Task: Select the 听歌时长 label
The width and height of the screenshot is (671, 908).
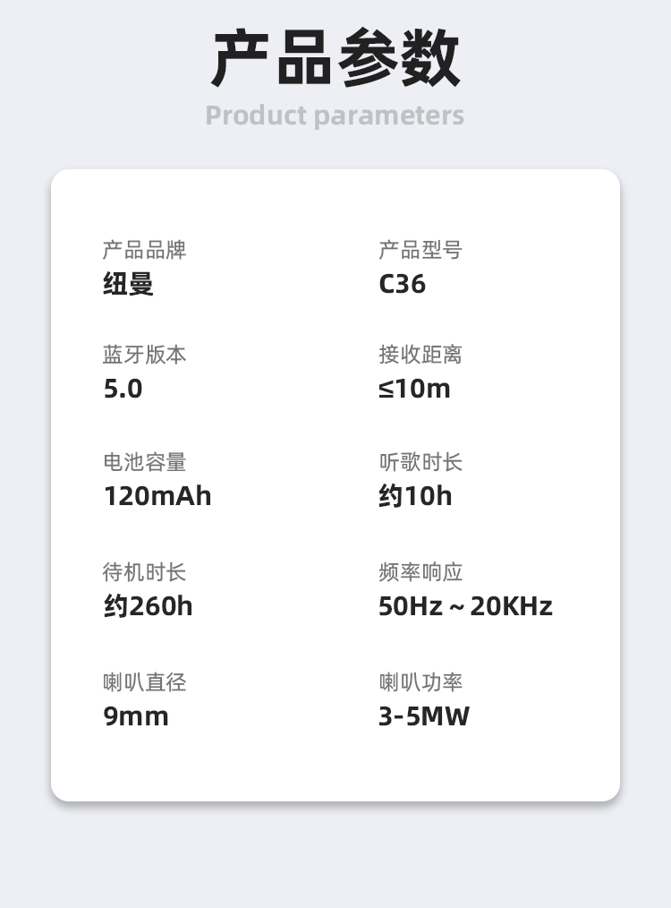Action: (420, 462)
